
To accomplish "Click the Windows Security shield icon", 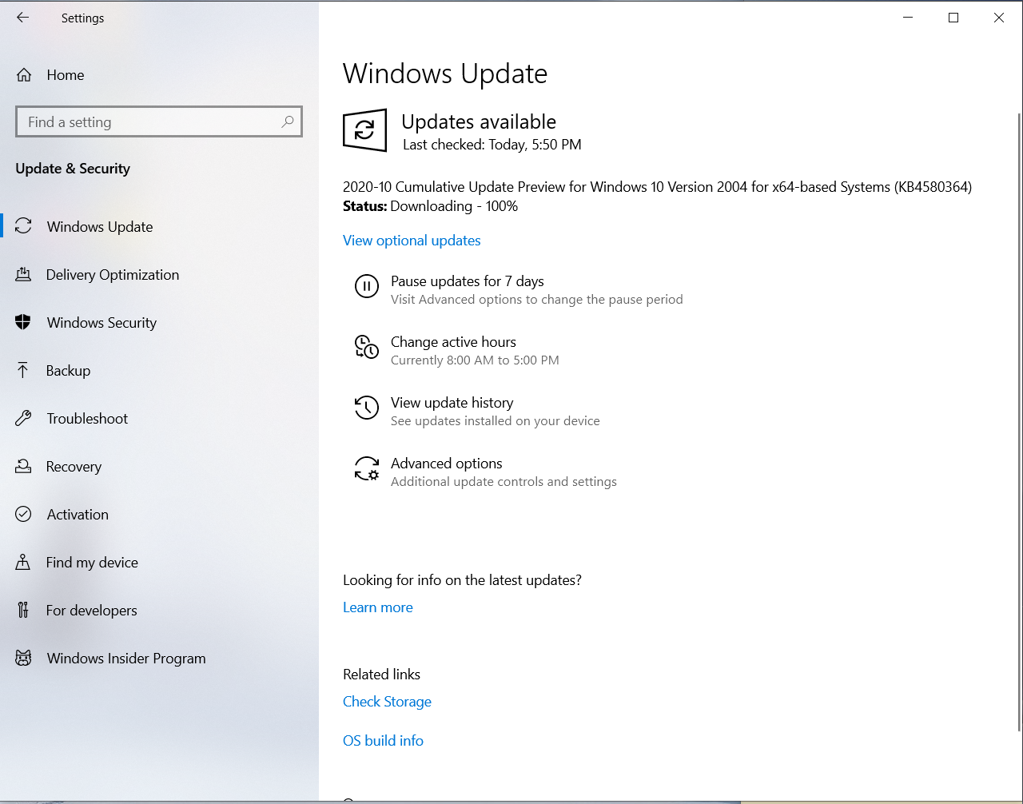I will (x=23, y=322).
